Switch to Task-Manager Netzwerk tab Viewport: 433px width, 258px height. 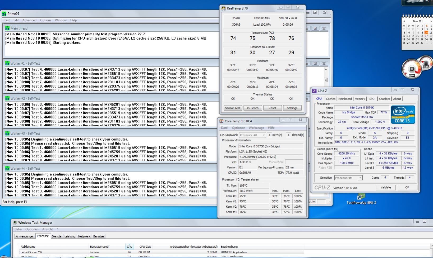pyautogui.click(x=84, y=237)
